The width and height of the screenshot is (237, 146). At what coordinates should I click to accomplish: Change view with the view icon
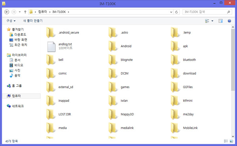tap(207, 21)
